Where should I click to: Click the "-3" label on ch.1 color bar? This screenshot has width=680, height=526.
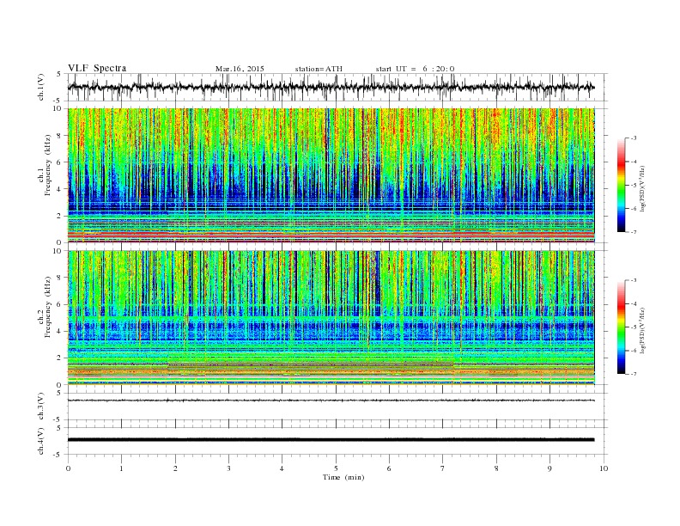tap(634, 138)
